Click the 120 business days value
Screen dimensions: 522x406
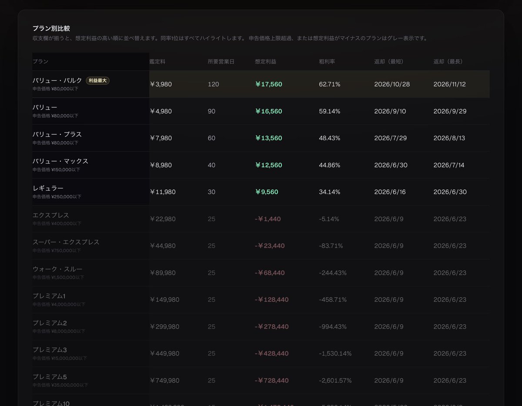[x=214, y=84]
